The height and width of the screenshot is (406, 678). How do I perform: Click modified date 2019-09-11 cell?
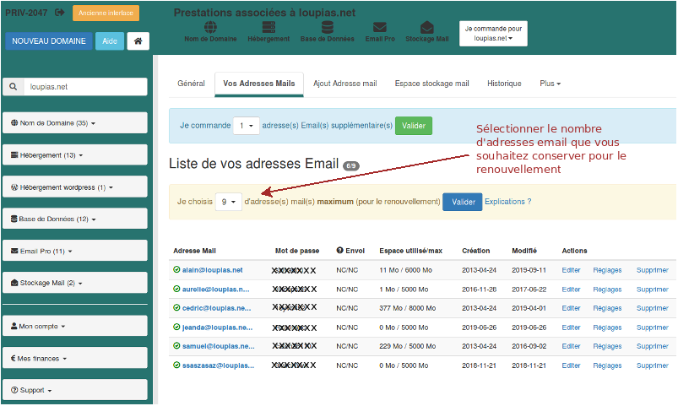(529, 270)
